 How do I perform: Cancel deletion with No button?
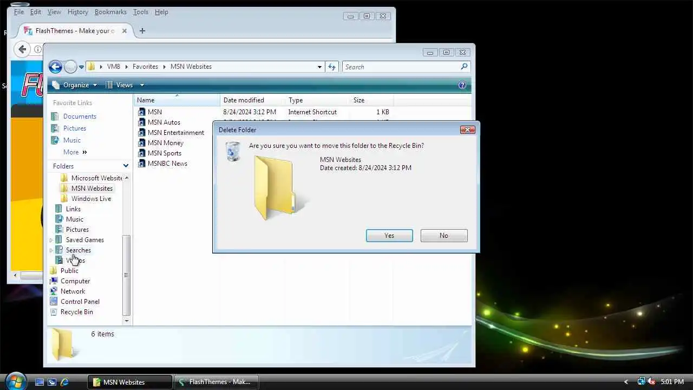444,236
